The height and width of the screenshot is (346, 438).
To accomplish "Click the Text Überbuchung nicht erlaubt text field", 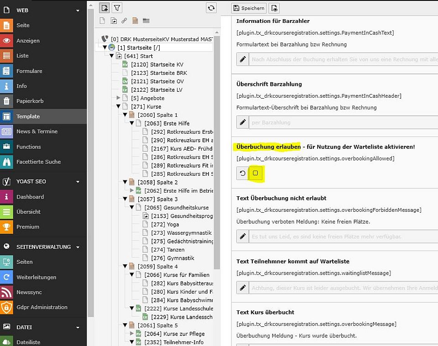I will 342,236.
